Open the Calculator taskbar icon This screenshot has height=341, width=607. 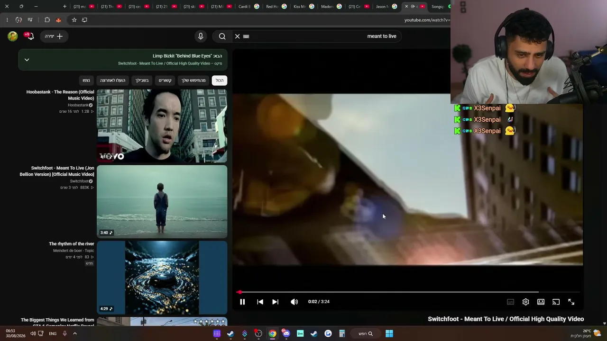tap(341, 333)
